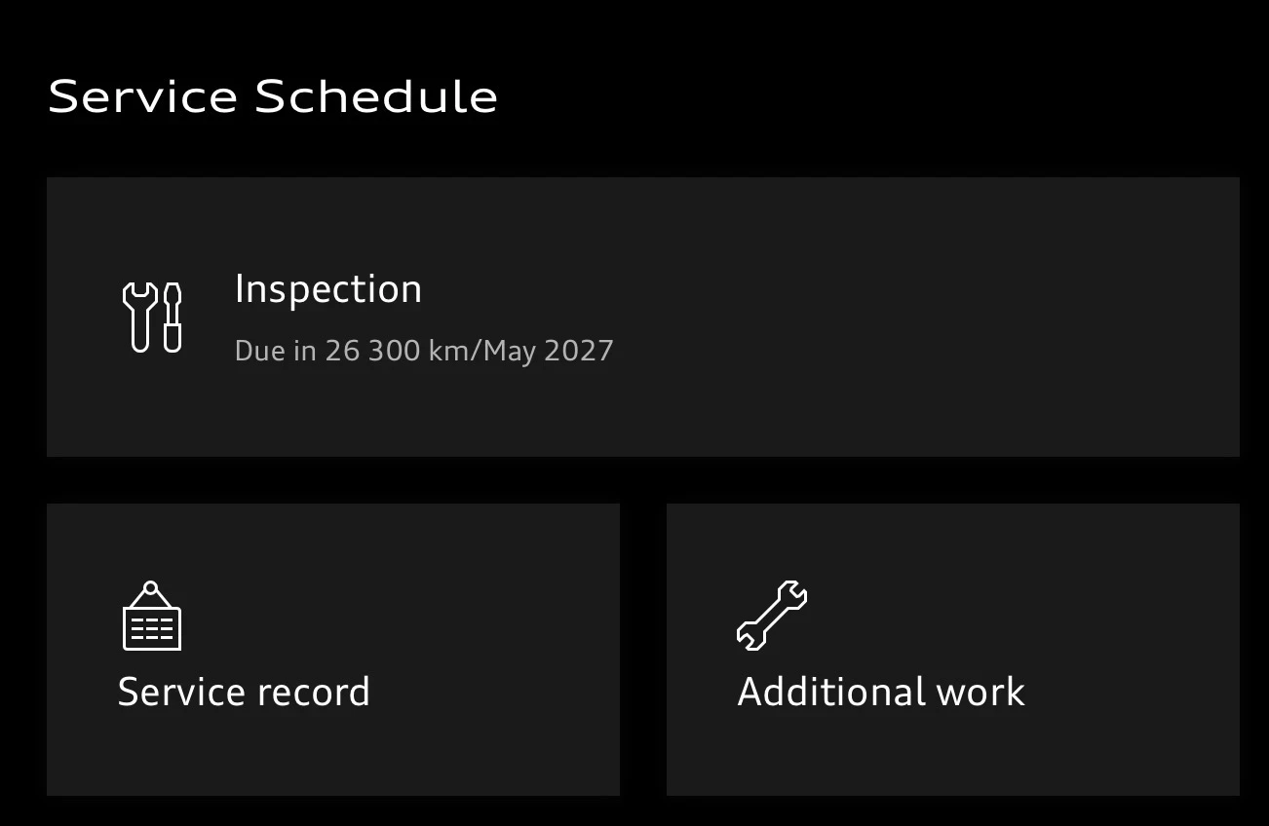Click the word "Service" in the page heading
Screen dimensions: 1269x826
click(x=142, y=96)
